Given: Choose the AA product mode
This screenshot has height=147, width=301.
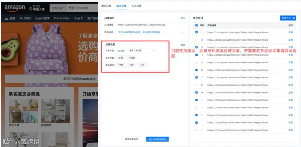Looking at the screenshot, I should [x=142, y=65].
